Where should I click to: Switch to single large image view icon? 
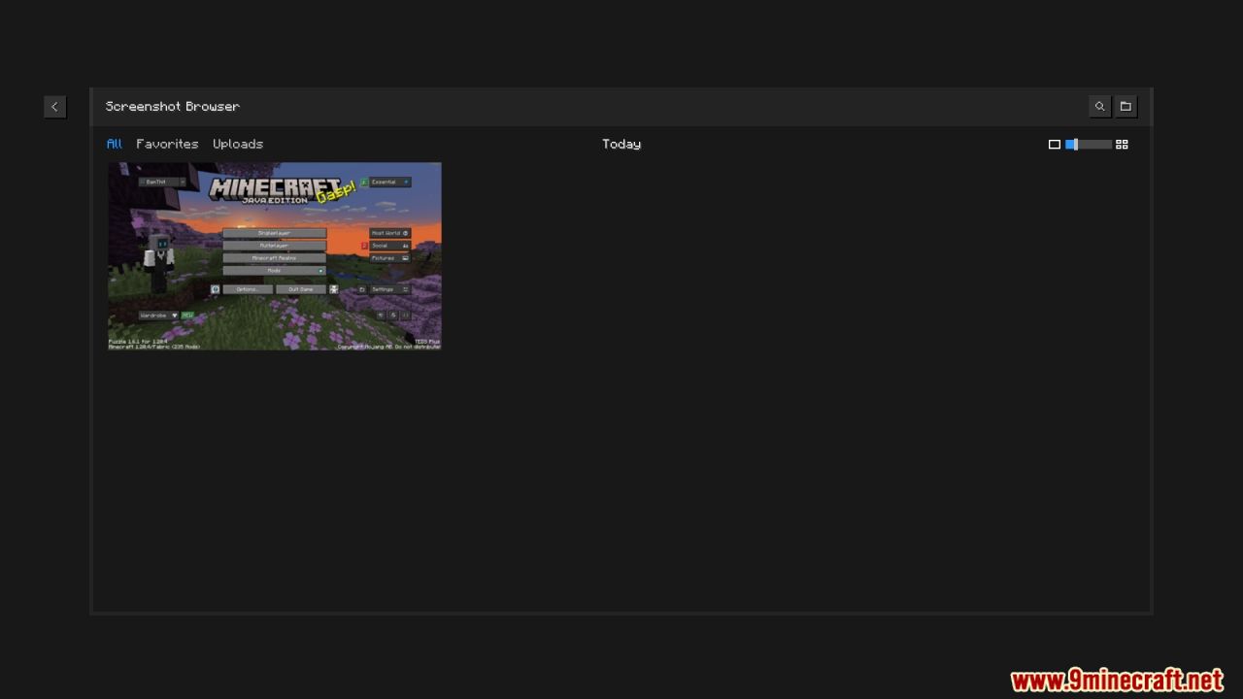pyautogui.click(x=1055, y=145)
